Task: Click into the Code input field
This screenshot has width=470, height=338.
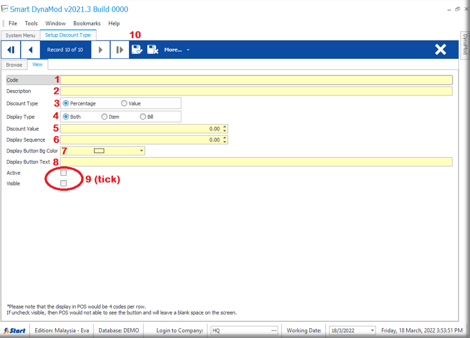Action: point(256,80)
